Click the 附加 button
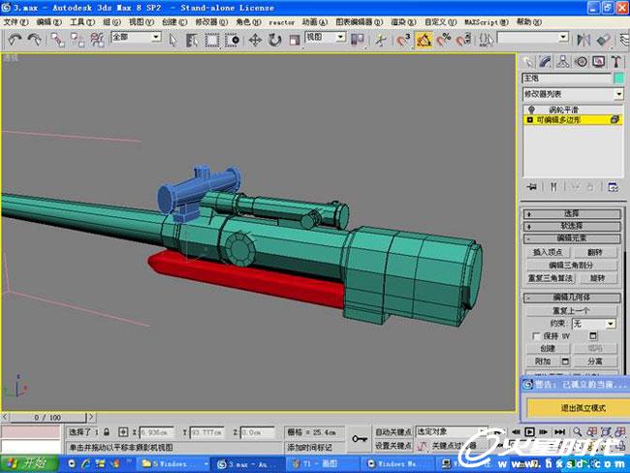The width and height of the screenshot is (630, 473). pos(543,362)
